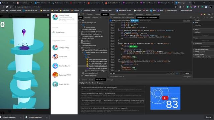Open the Basketball FRVR game icon
The height and width of the screenshot is (120, 214).
coord(55,75)
